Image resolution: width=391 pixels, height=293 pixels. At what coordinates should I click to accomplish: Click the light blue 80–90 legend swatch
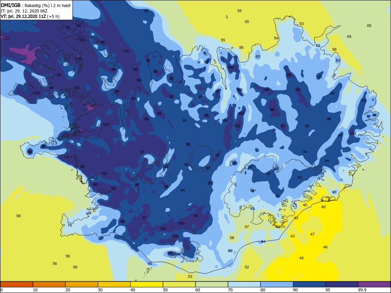pyautogui.click(x=277, y=284)
